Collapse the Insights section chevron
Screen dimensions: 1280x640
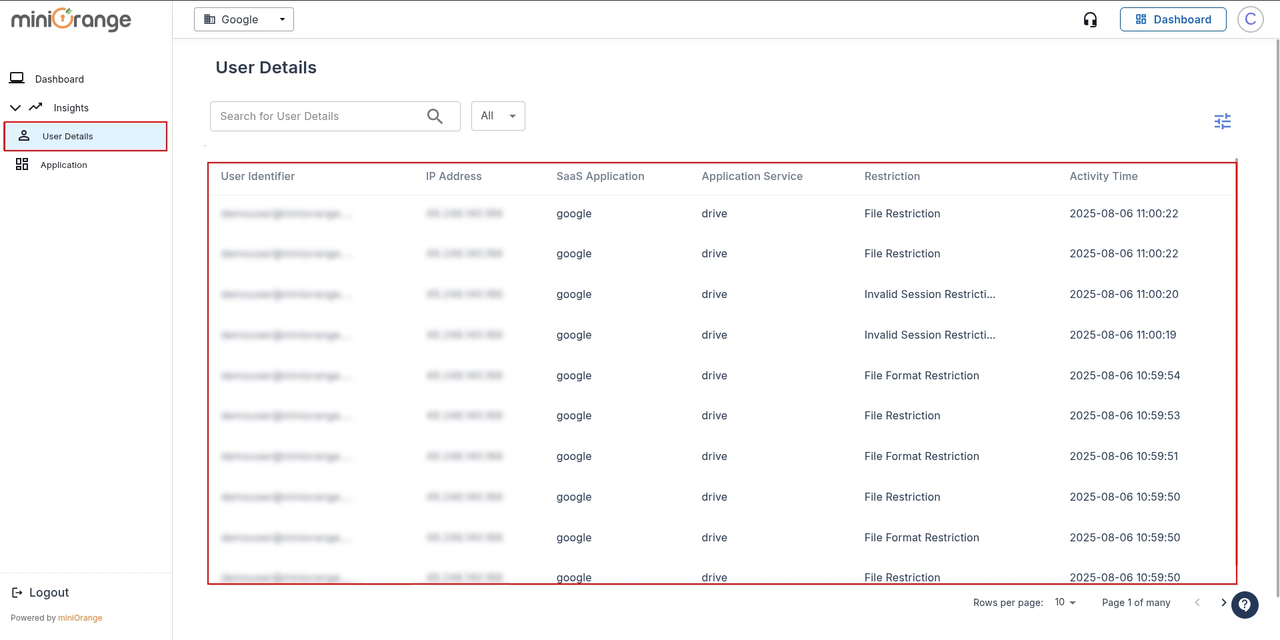point(15,107)
